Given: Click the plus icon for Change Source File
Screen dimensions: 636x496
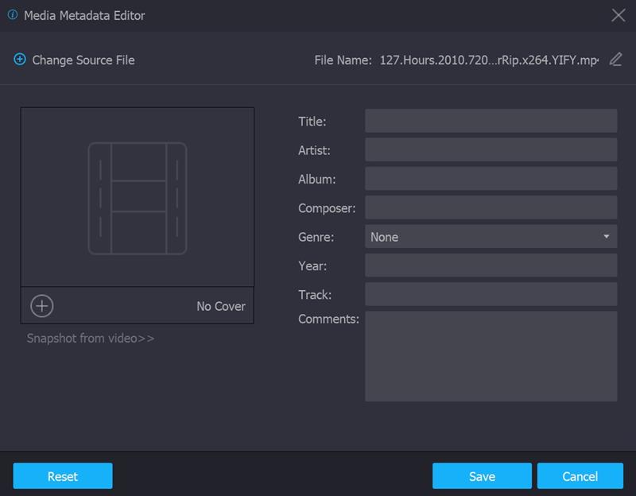Looking at the screenshot, I should (20, 60).
